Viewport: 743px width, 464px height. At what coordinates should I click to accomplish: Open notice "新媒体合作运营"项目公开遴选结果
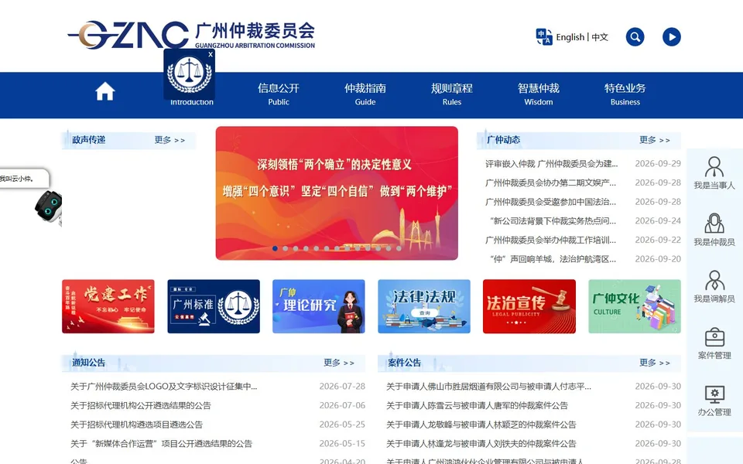pyautogui.click(x=161, y=444)
